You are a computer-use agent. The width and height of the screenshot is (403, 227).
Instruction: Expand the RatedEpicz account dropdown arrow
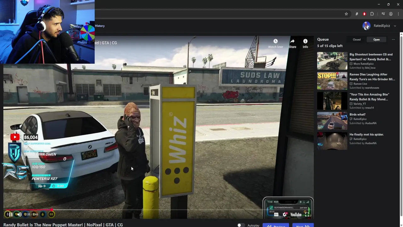pyautogui.click(x=395, y=26)
